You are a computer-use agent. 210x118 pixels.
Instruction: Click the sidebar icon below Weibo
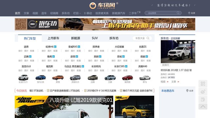(x=203, y=99)
